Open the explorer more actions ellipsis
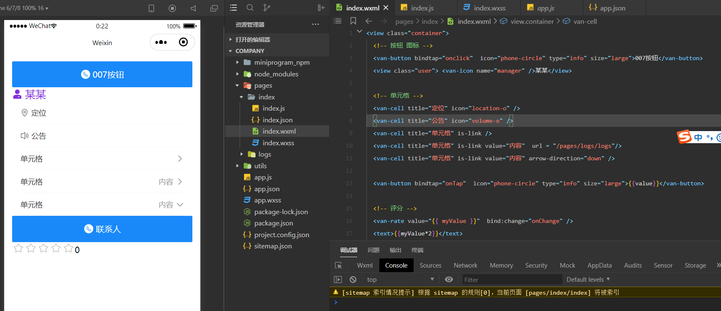This screenshot has width=721, height=311. click(315, 24)
